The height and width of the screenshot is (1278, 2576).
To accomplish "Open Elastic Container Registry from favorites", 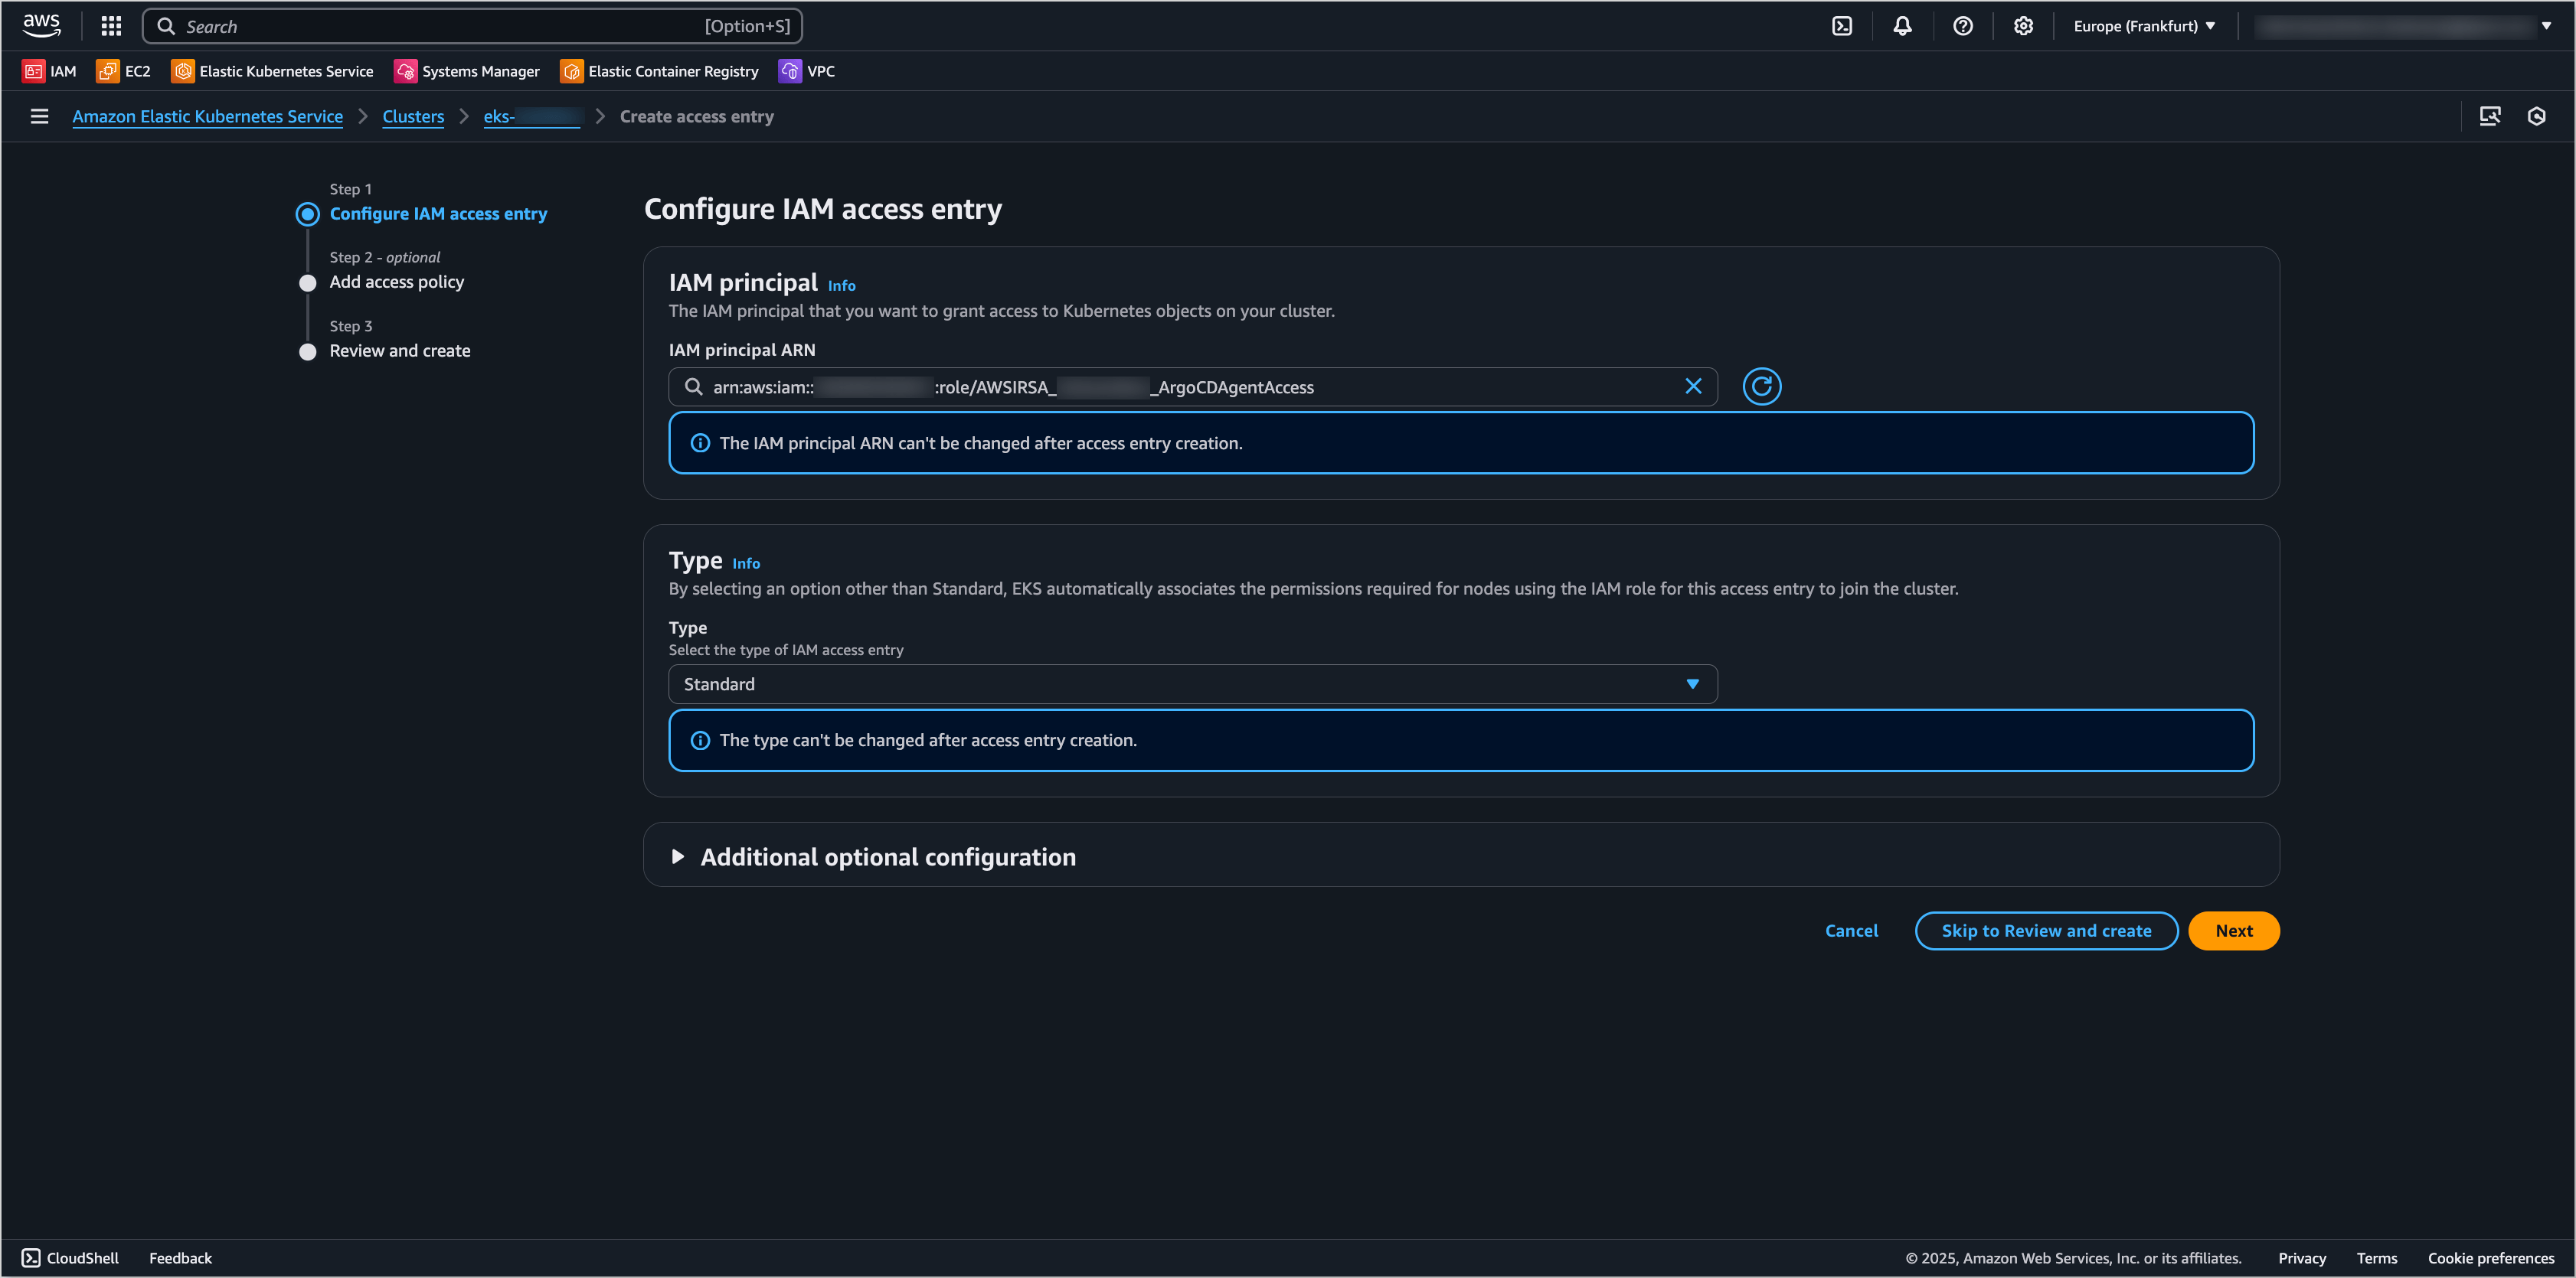I will (659, 71).
